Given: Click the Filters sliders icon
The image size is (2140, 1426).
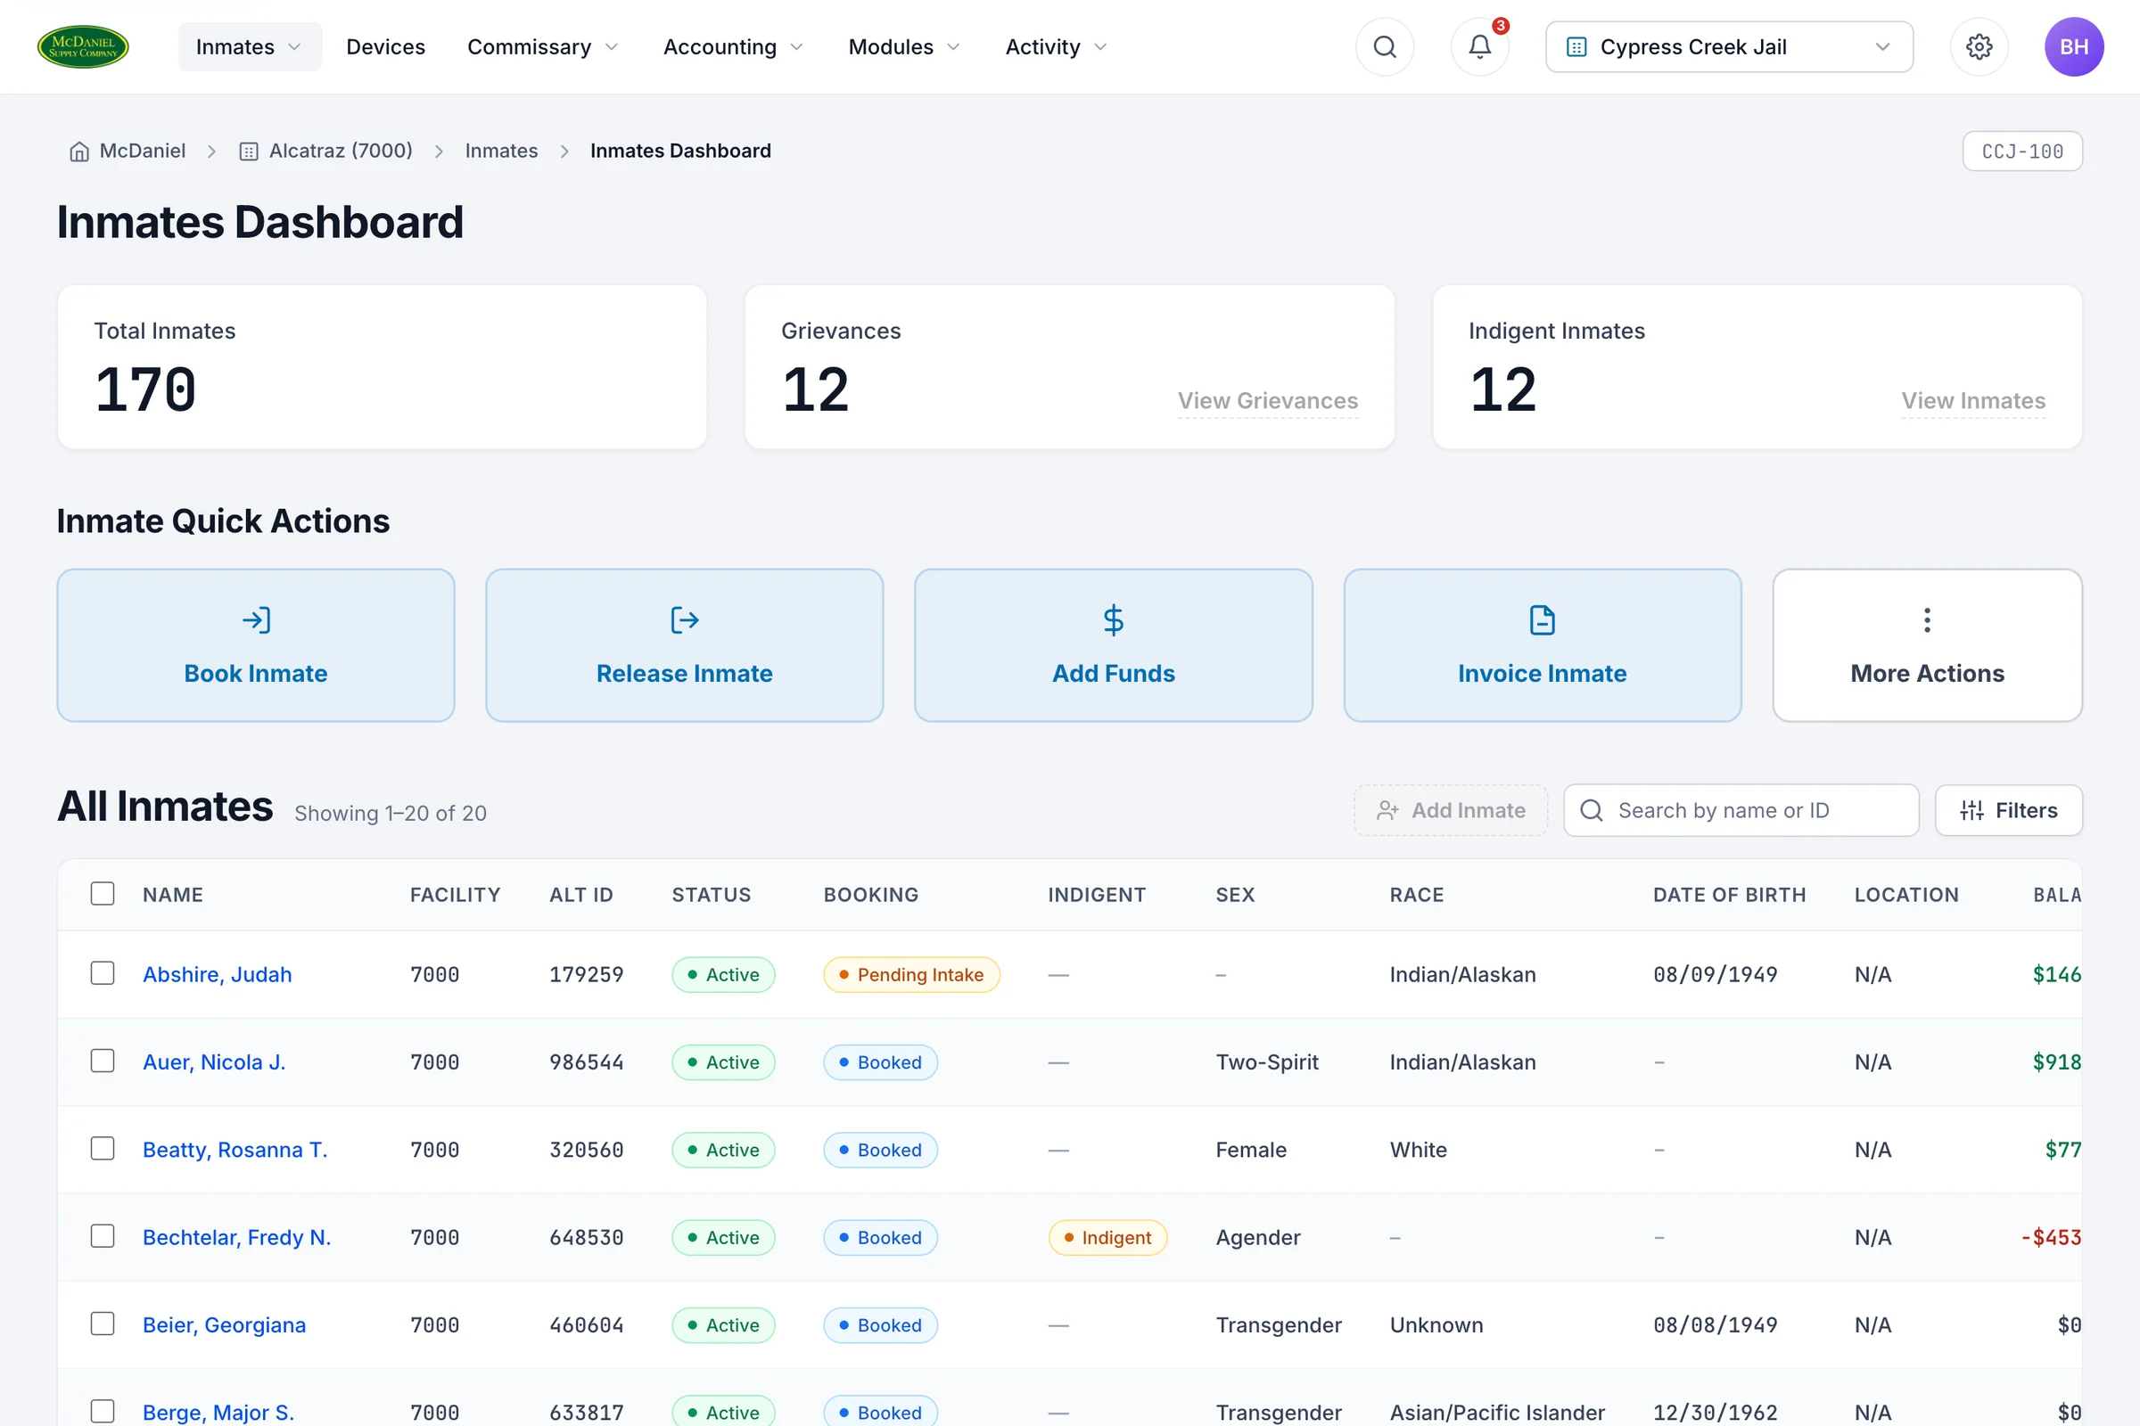Looking at the screenshot, I should [1971, 810].
